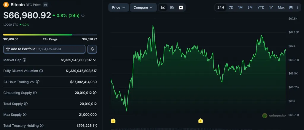Open Market Cap info tooltip icon
Screen dimensions: 304x130
[x=24, y=60]
